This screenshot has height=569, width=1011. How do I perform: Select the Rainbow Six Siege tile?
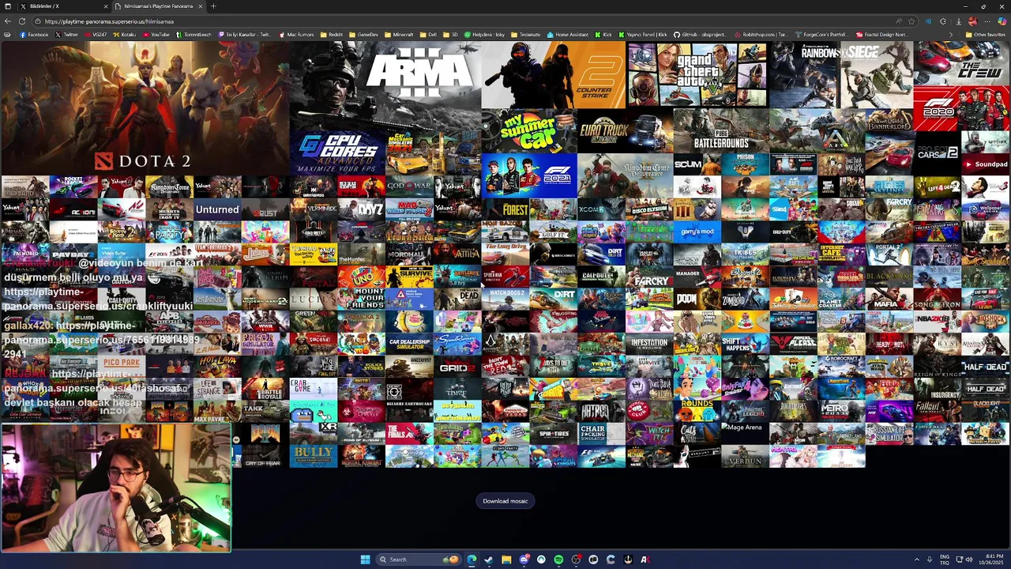[841, 74]
